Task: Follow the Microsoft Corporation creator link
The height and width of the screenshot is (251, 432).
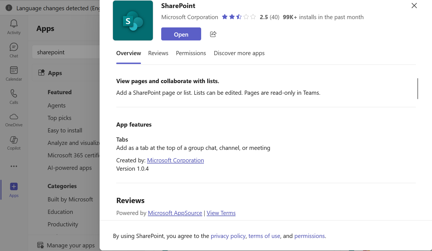Action: pos(175,160)
